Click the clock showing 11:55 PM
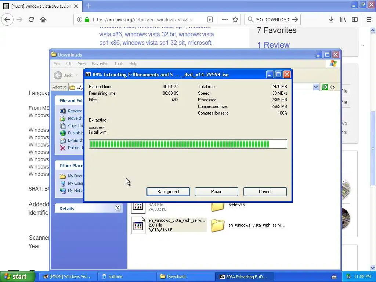Image resolution: width=376 pixels, height=282 pixels. click(x=362, y=276)
